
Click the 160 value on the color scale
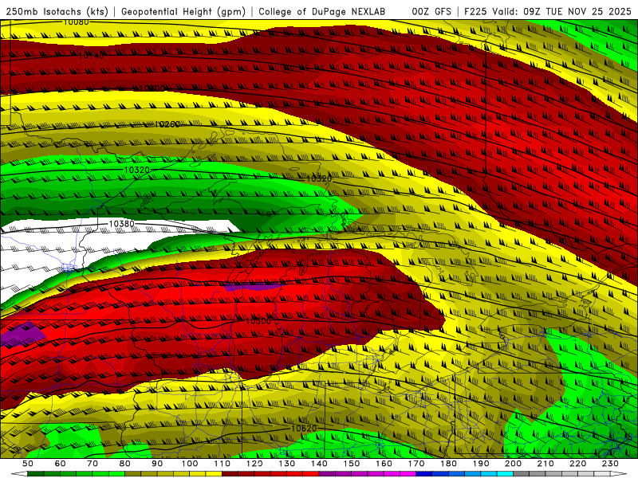coord(384,464)
